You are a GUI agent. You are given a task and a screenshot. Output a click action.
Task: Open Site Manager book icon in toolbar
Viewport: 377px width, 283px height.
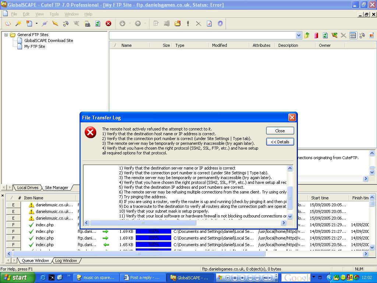(8, 24)
